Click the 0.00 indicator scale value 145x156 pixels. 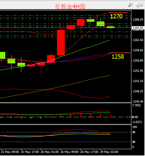[135, 117]
